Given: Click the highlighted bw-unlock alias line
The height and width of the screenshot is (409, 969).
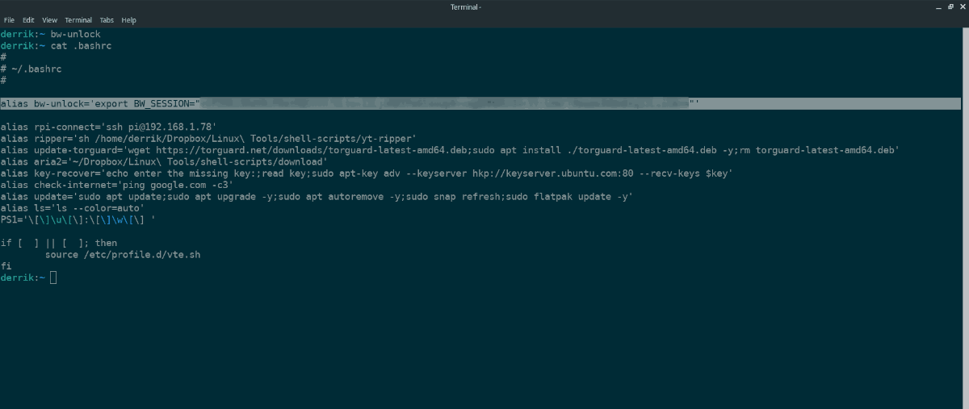Looking at the screenshot, I should [97, 104].
